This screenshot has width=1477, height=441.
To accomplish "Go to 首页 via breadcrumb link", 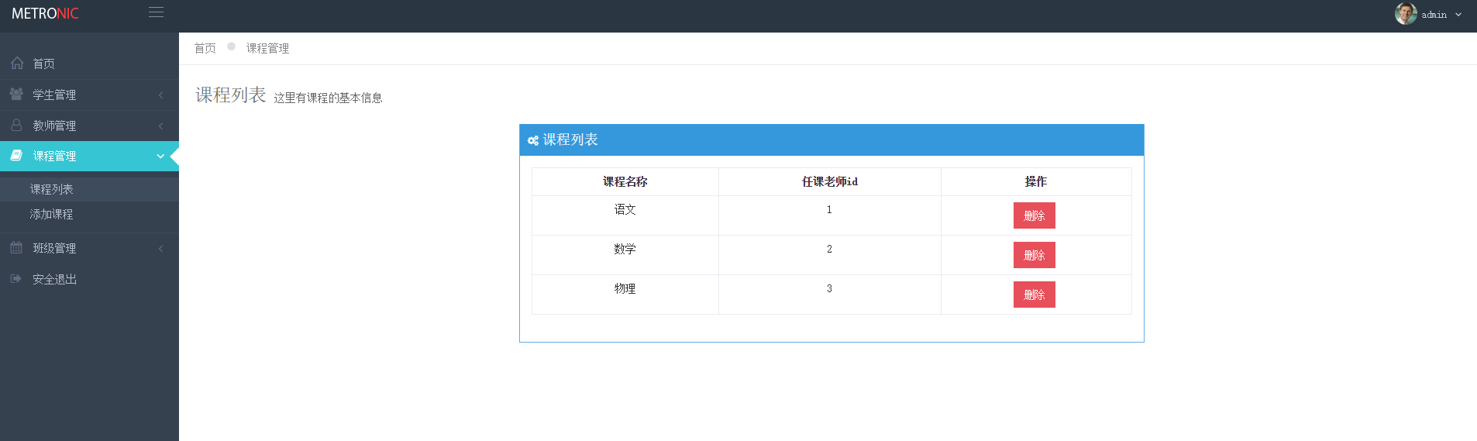I will click(205, 48).
